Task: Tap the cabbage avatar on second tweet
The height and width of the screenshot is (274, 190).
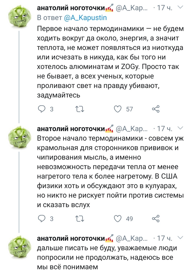Action: (x=18, y=137)
